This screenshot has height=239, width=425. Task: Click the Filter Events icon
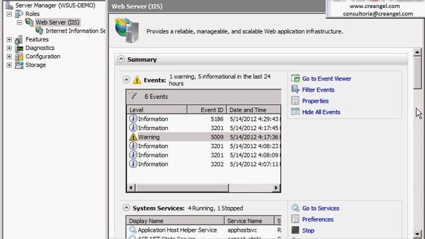click(x=295, y=90)
